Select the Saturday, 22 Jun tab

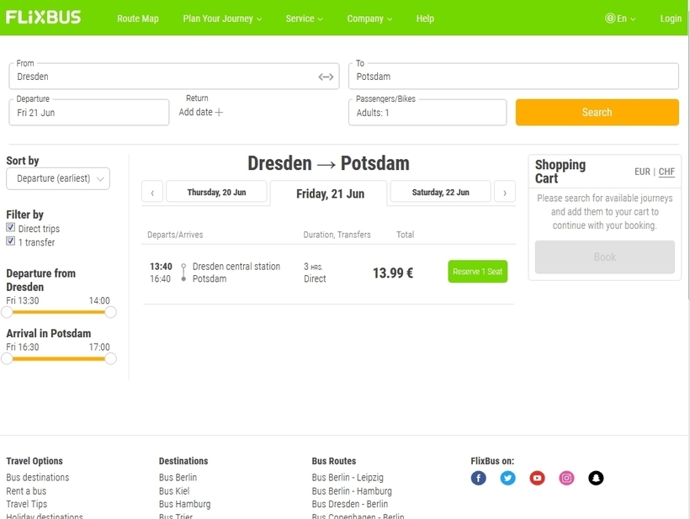[440, 192]
